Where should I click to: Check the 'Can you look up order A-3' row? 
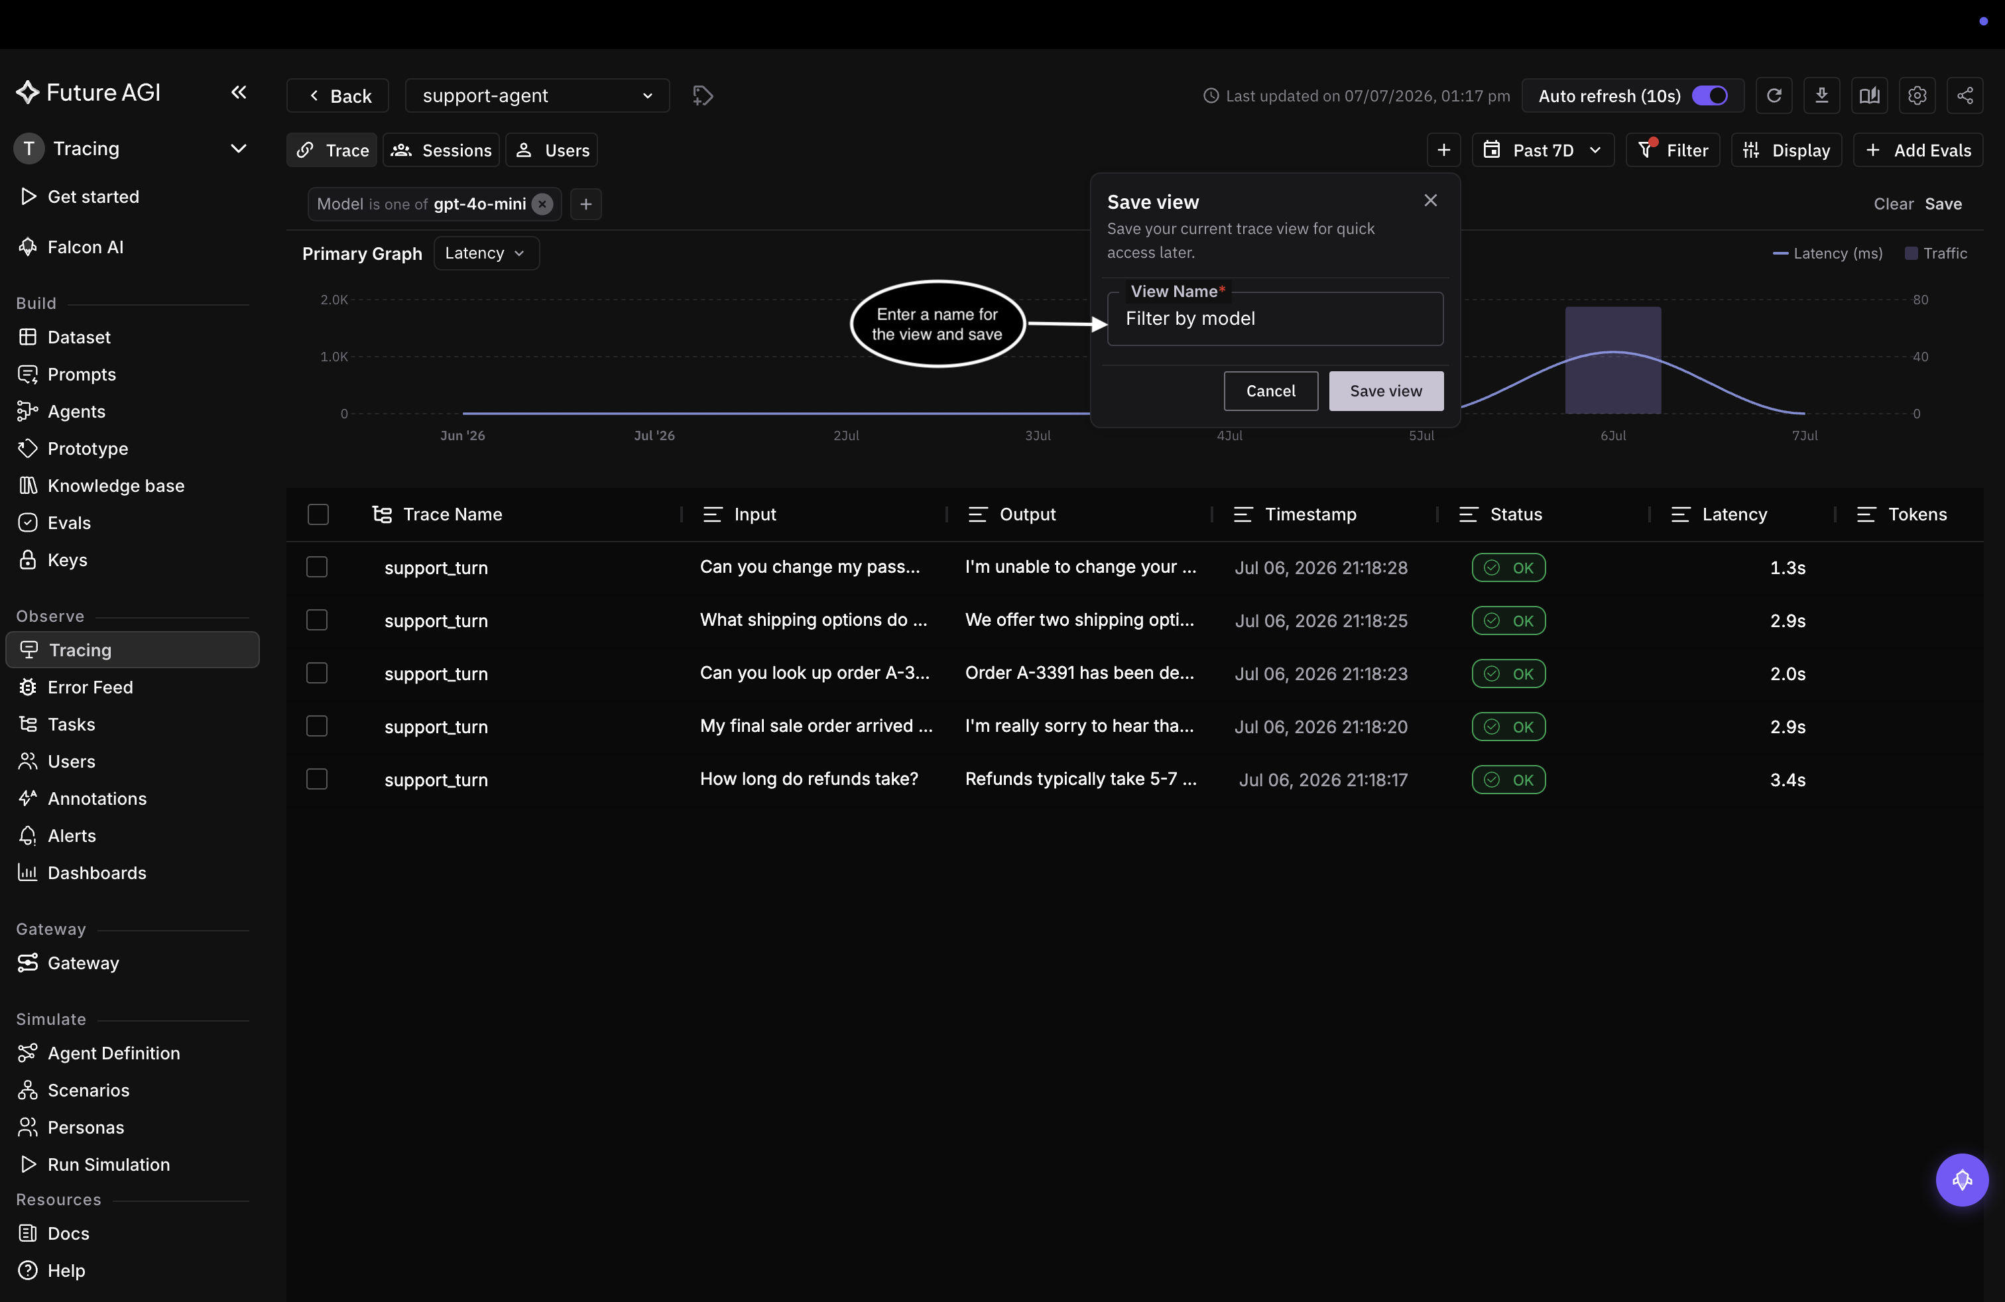coord(317,673)
